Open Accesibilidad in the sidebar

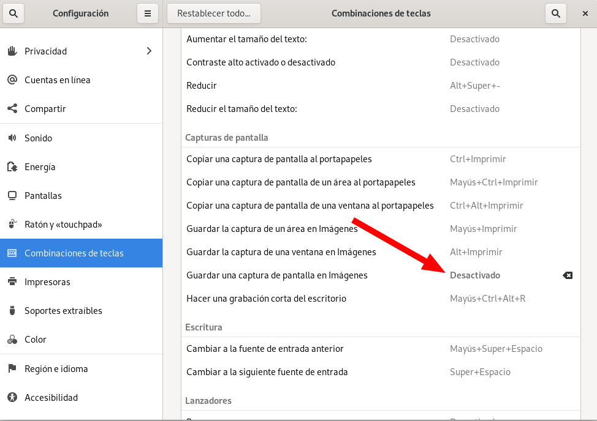point(51,398)
